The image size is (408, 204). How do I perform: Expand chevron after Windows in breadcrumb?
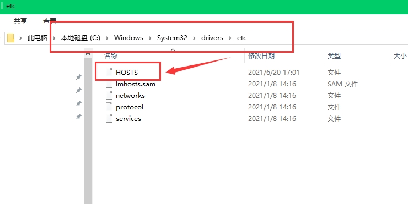[150, 38]
